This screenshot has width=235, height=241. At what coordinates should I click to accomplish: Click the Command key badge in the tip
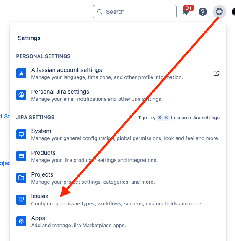pos(160,118)
